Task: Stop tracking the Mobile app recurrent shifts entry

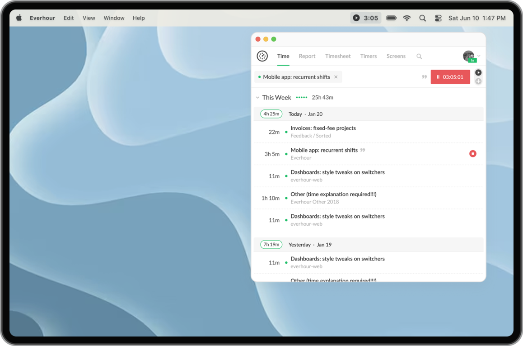Action: coord(473,153)
